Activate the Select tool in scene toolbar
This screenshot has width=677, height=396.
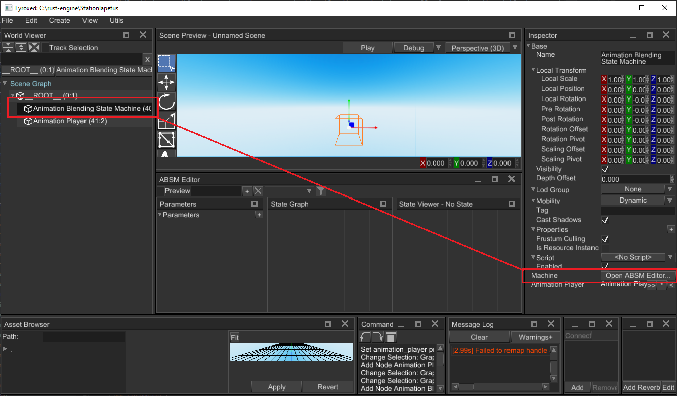[166, 64]
